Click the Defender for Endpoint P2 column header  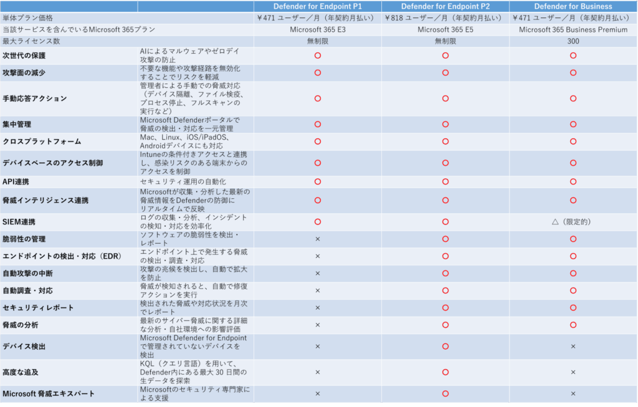click(x=445, y=6)
